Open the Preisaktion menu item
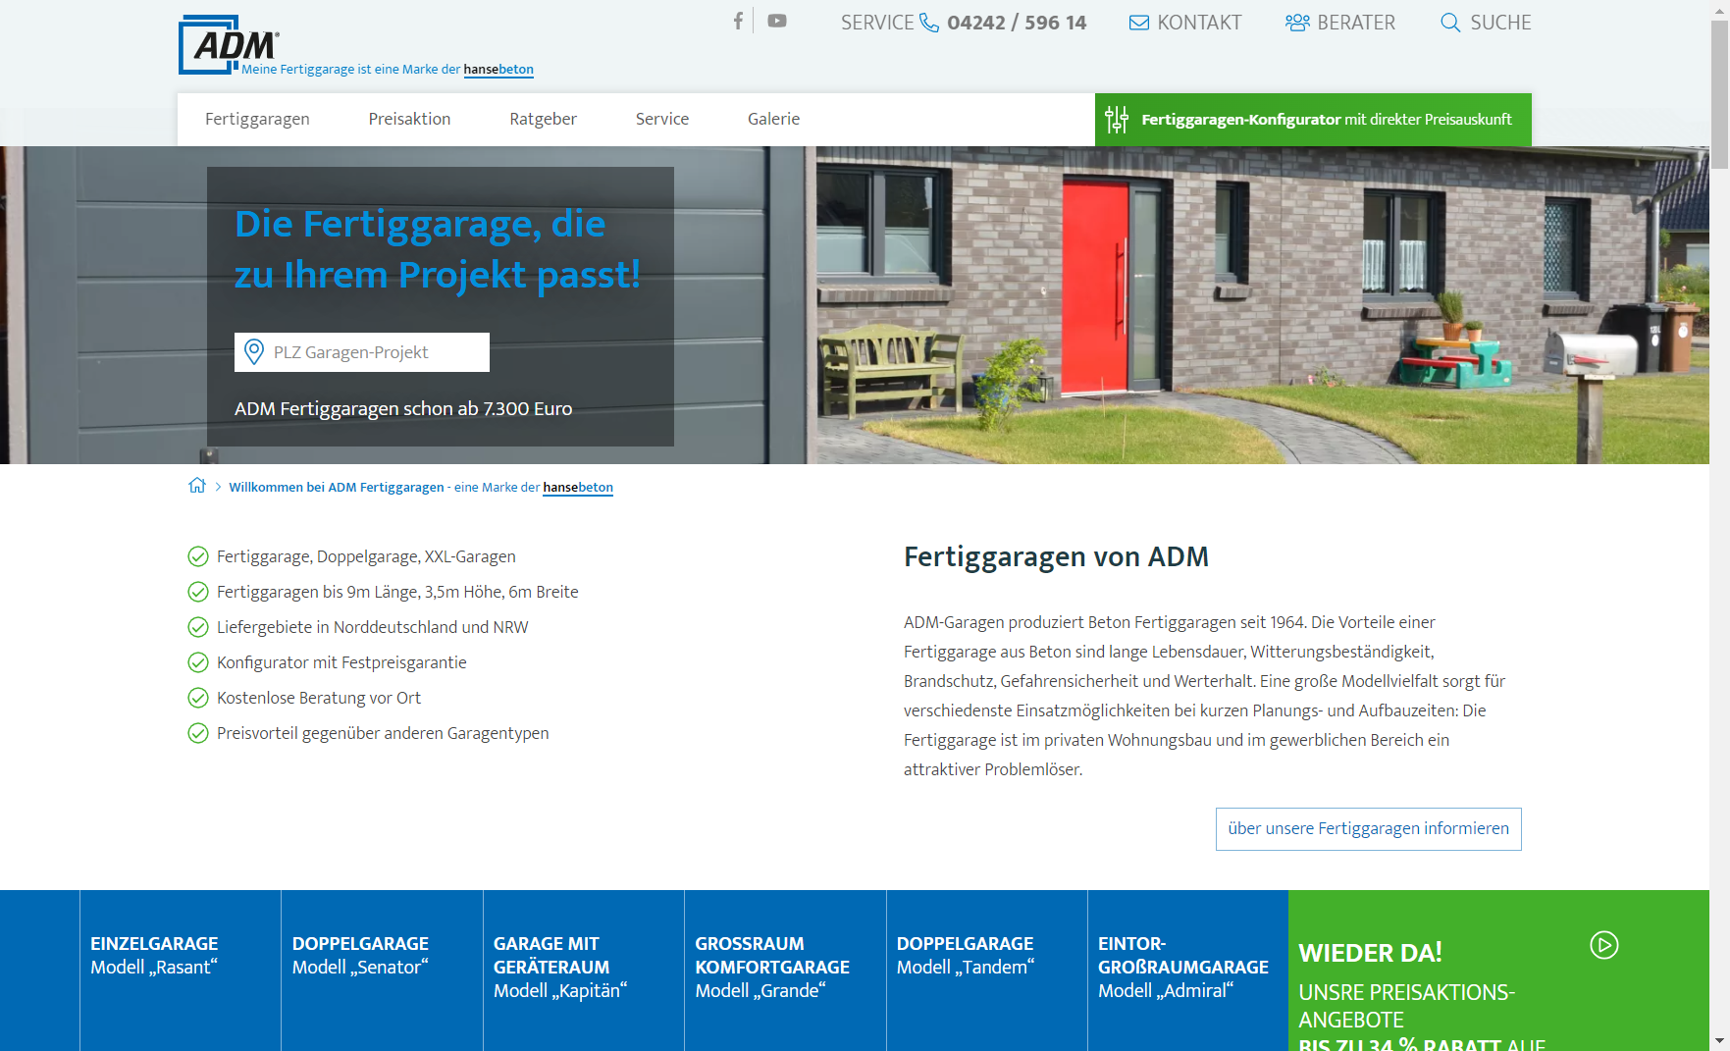1730x1051 pixels. click(x=409, y=120)
